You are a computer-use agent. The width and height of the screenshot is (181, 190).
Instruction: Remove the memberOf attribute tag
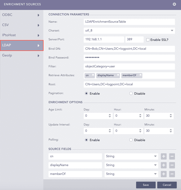140,75
